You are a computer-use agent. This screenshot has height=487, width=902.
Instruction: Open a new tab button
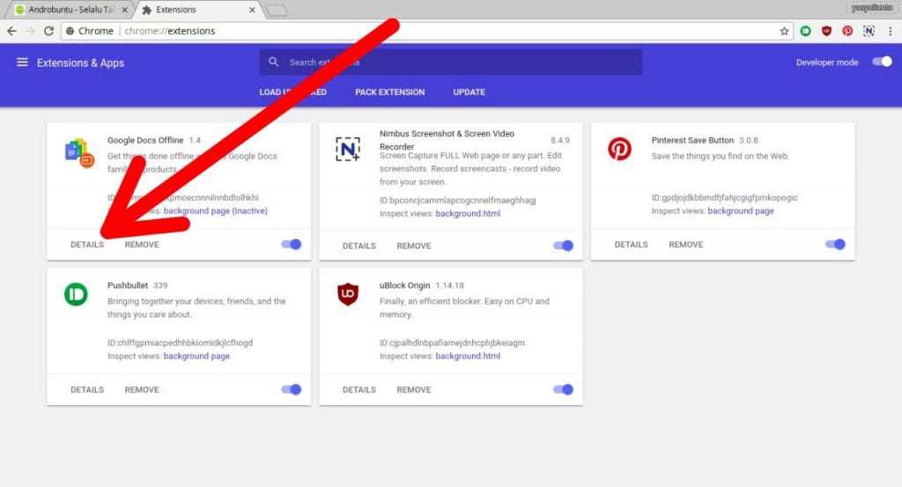tap(277, 11)
